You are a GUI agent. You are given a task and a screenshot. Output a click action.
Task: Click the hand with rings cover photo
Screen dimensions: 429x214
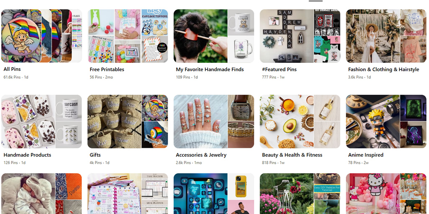click(201, 121)
